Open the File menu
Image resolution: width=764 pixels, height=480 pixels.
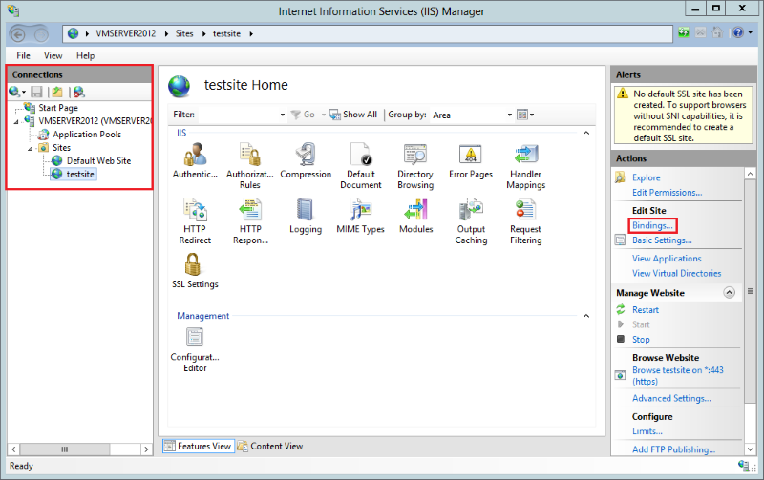point(23,55)
